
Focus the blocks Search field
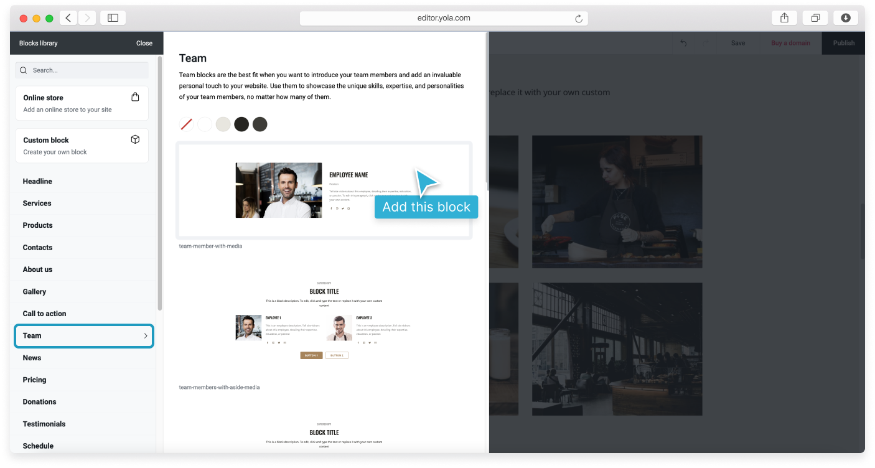pyautogui.click(x=82, y=70)
